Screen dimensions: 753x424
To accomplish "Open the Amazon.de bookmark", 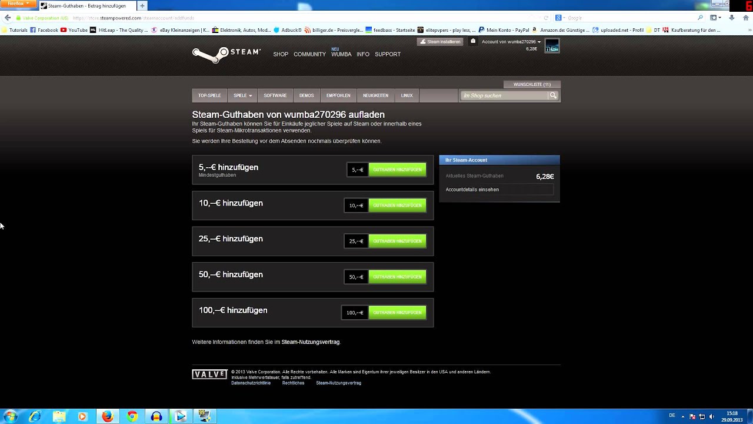I will (561, 30).
